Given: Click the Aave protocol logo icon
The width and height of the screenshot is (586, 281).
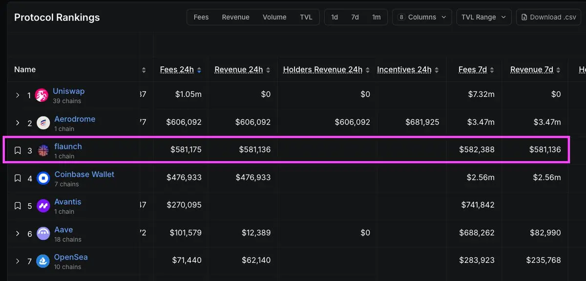Looking at the screenshot, I should tap(43, 234).
